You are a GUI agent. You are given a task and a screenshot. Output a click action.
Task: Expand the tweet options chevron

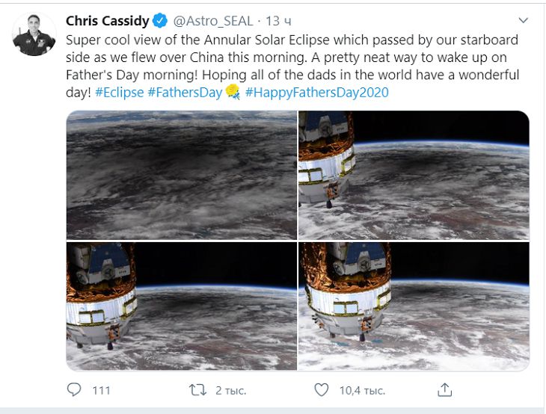523,20
